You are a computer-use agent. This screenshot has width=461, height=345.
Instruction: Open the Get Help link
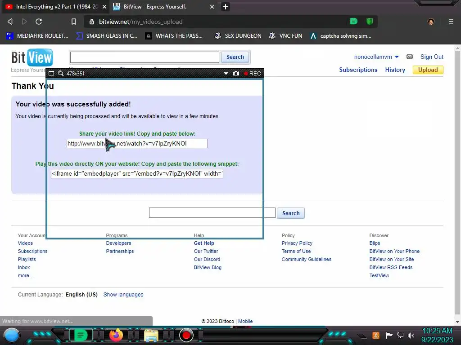point(204,243)
